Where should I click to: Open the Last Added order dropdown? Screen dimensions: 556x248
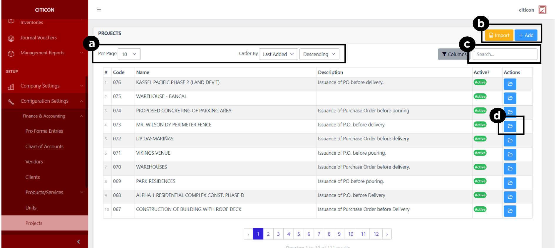278,54
